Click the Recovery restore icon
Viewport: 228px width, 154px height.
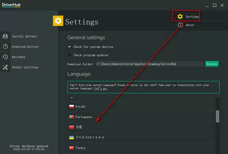5,57
